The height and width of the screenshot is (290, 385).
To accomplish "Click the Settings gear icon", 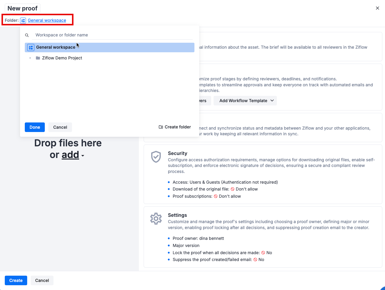I will pyautogui.click(x=156, y=219).
